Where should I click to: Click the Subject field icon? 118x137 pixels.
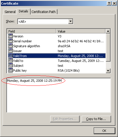pos(10,65)
